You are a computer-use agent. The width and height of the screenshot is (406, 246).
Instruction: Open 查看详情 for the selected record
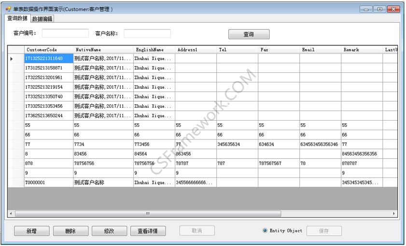pyautogui.click(x=148, y=231)
